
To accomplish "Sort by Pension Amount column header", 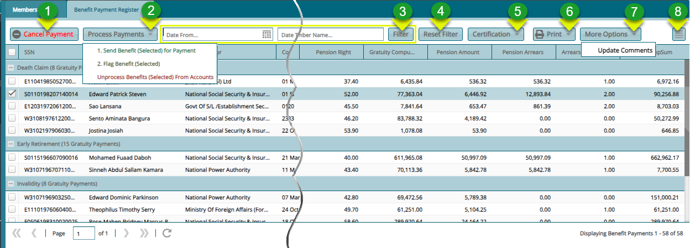I will pyautogui.click(x=459, y=52).
